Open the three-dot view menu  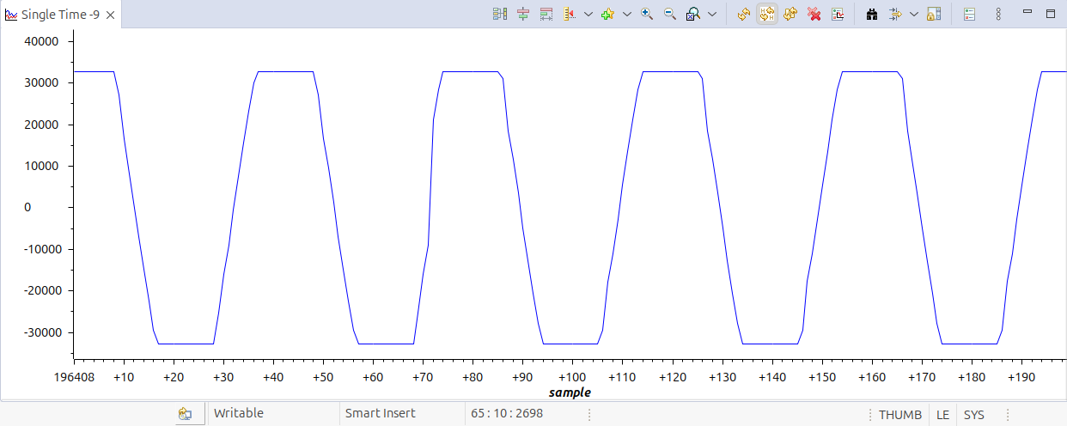997,15
